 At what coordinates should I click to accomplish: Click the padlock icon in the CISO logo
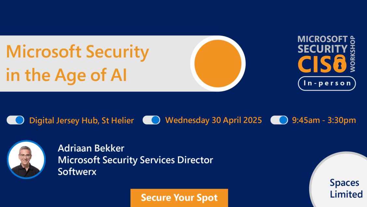click(340, 64)
